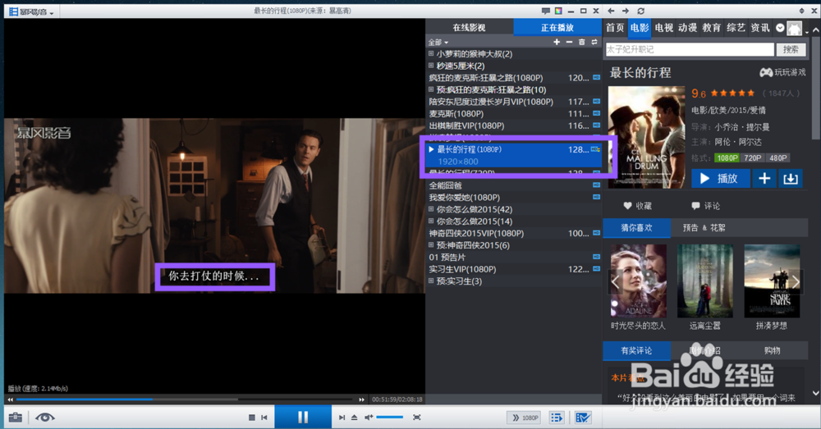Screen dimensions: 821x429
Task: Open the 全部 filter dropdown
Action: click(438, 43)
